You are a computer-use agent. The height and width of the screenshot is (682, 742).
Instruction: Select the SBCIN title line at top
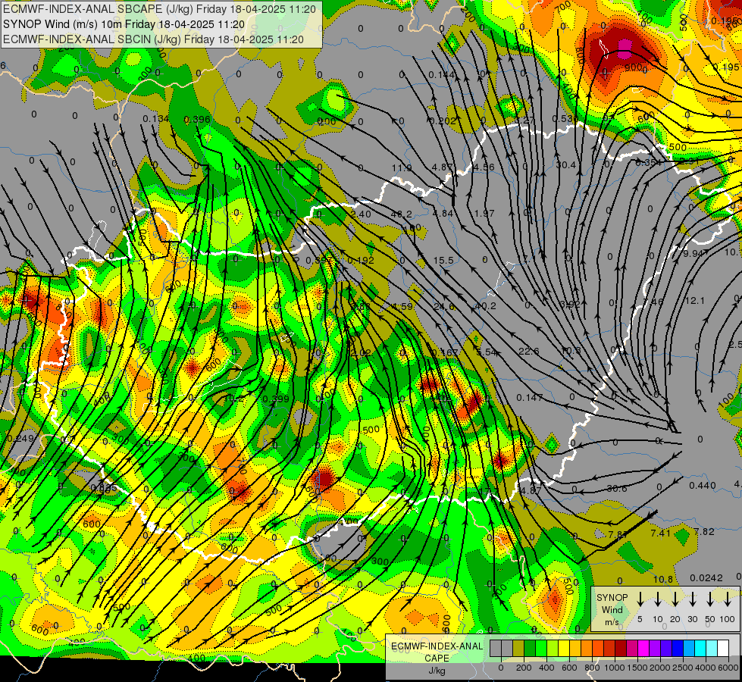pyautogui.click(x=153, y=39)
